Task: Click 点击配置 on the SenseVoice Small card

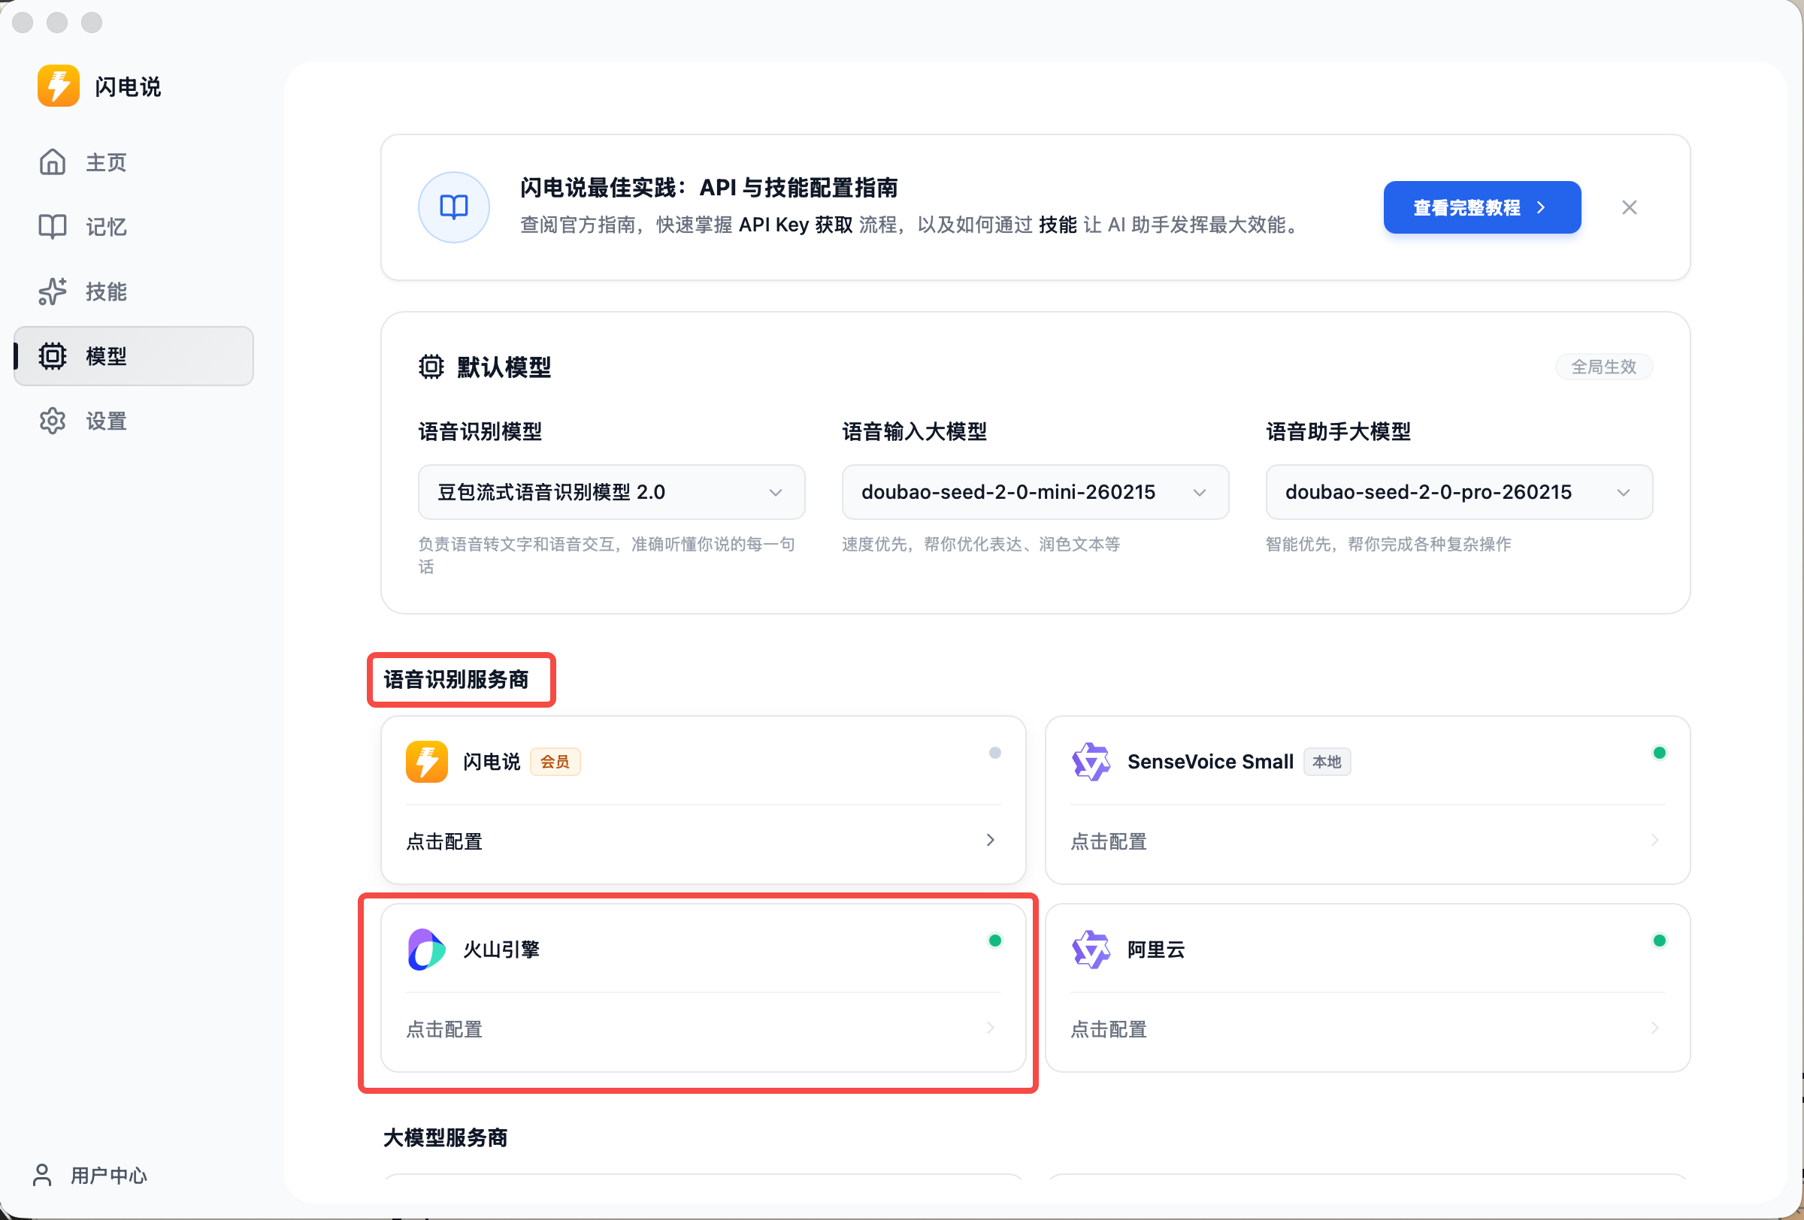Action: [x=1109, y=841]
